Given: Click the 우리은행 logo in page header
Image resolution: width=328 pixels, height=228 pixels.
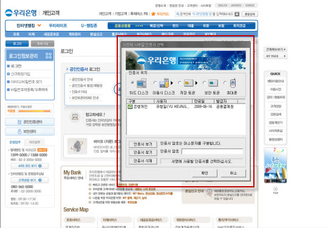Looking at the screenshot, I should (21, 13).
